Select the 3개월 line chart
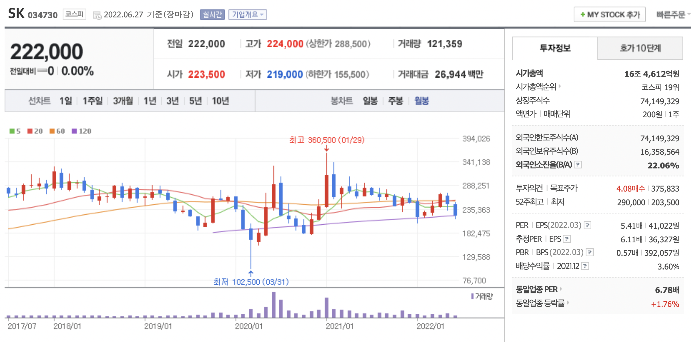This screenshot has width=692, height=342. click(123, 101)
